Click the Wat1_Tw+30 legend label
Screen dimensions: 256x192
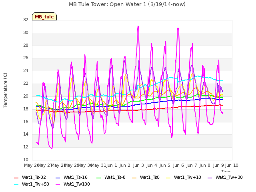click(229, 177)
